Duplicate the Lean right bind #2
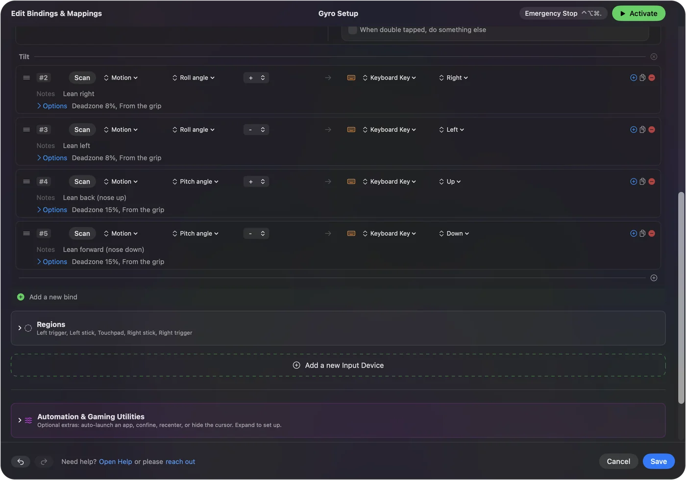The width and height of the screenshot is (686, 480). [642, 78]
